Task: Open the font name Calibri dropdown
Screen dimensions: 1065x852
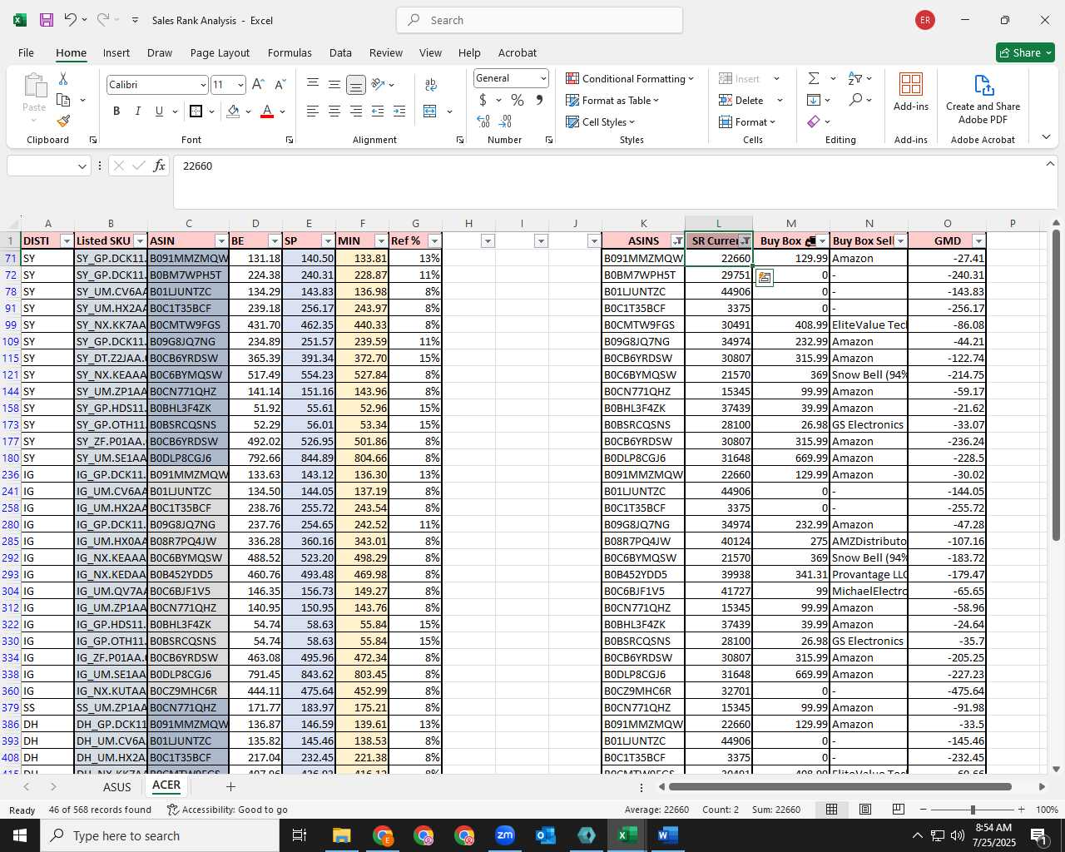Action: coord(202,85)
